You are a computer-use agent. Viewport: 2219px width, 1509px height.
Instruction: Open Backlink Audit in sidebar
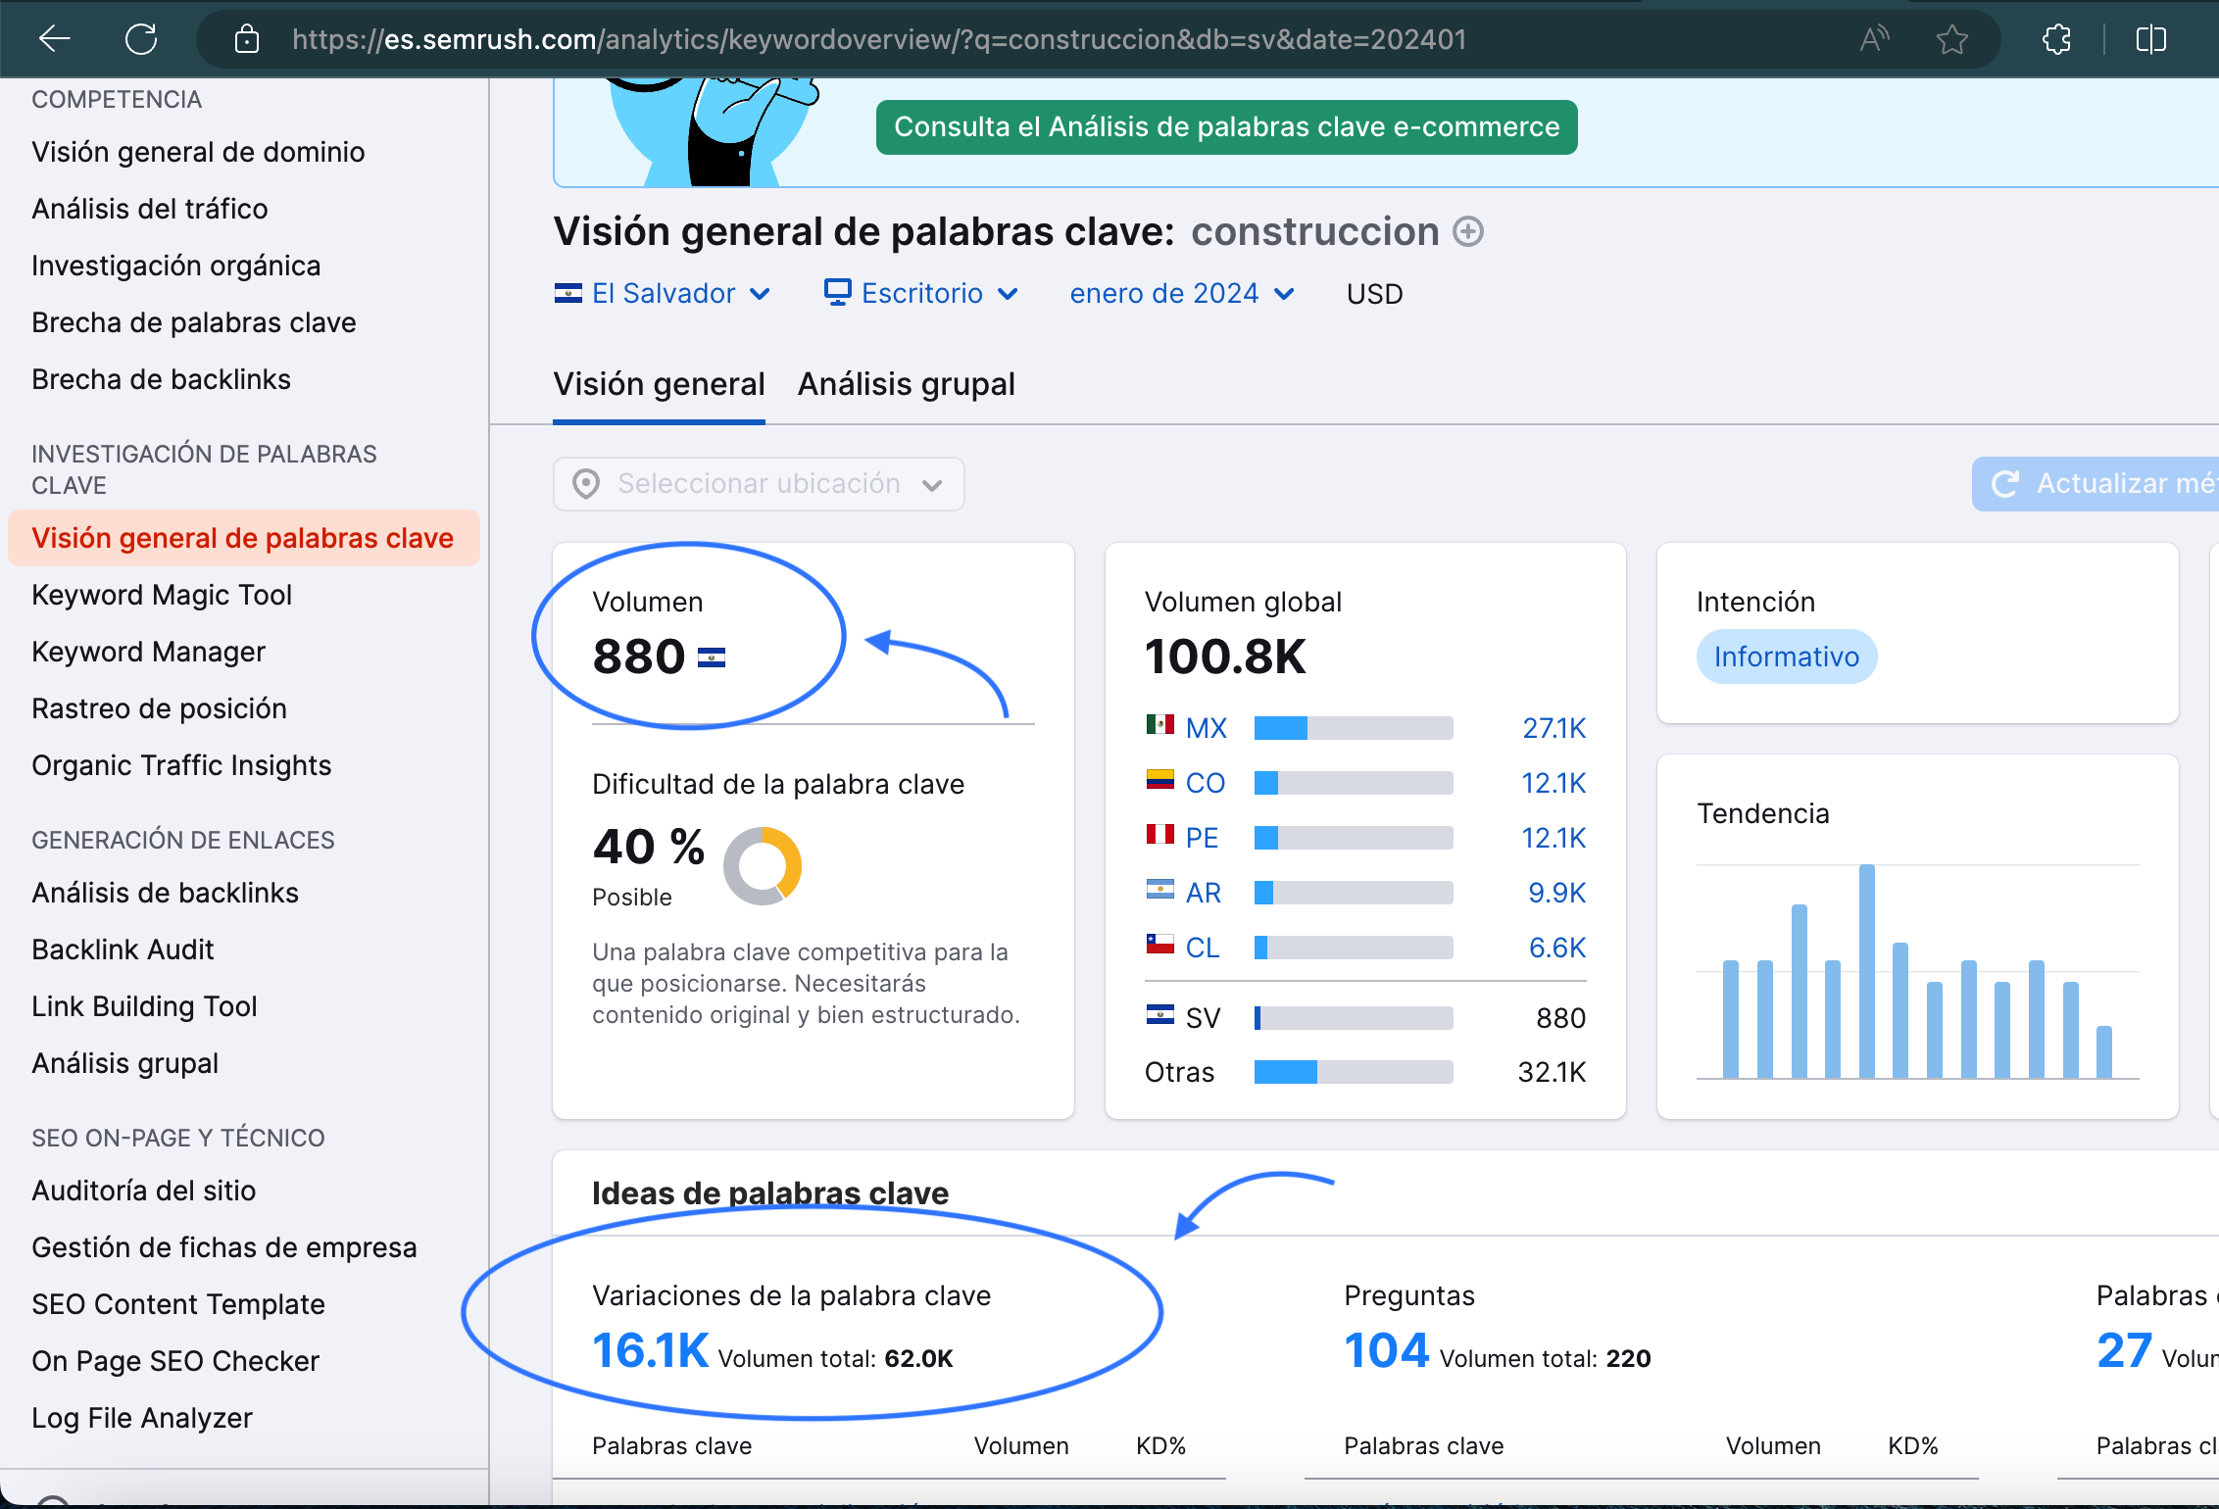point(123,949)
